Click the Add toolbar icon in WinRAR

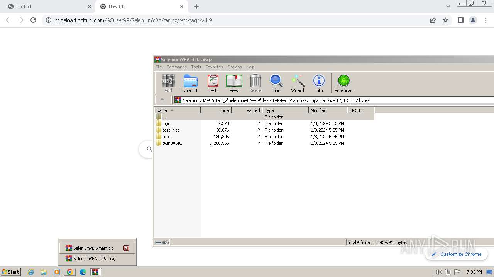point(168,83)
